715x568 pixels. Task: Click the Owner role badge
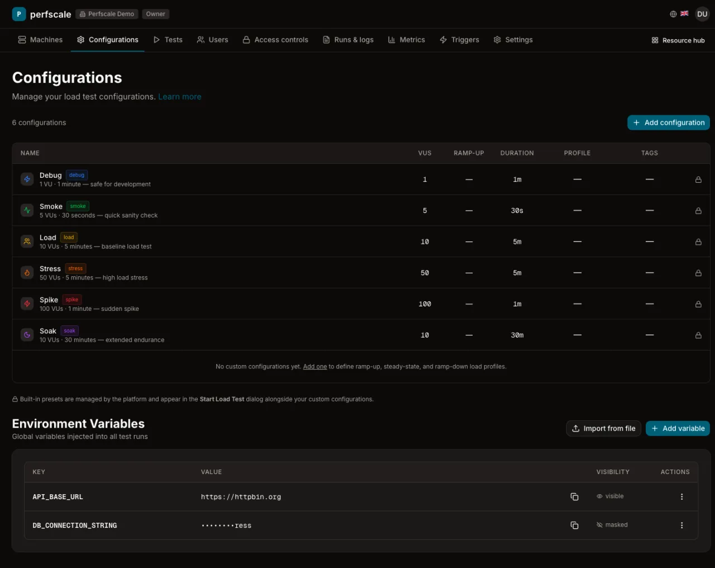pyautogui.click(x=155, y=14)
